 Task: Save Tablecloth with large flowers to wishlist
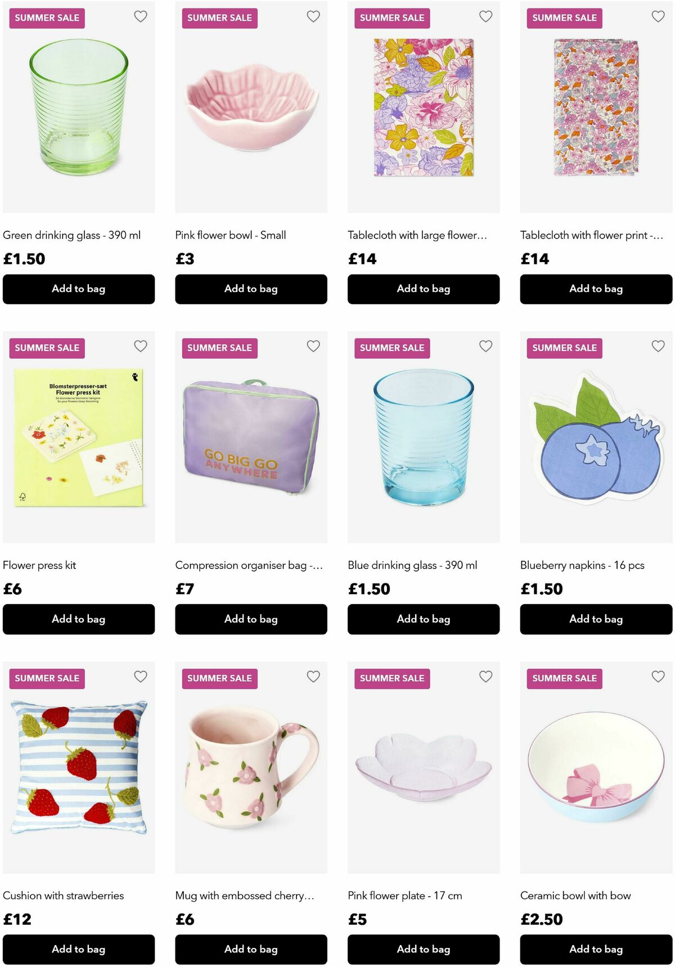(486, 16)
